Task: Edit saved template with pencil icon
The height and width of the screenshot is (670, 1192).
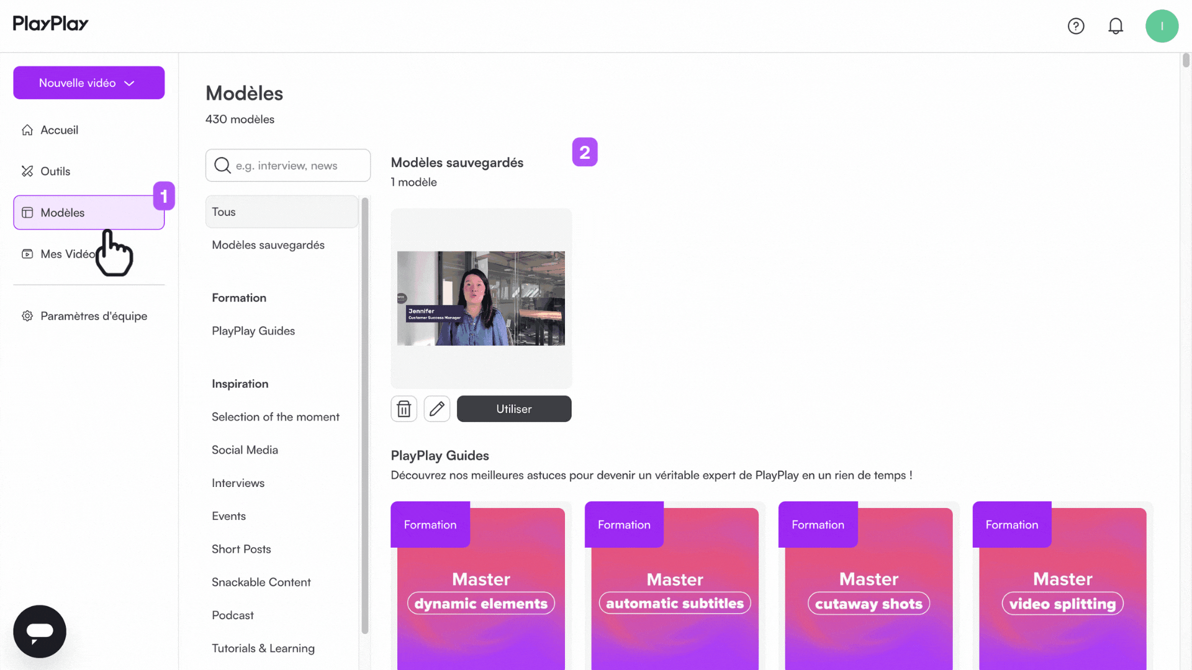Action: click(x=437, y=409)
